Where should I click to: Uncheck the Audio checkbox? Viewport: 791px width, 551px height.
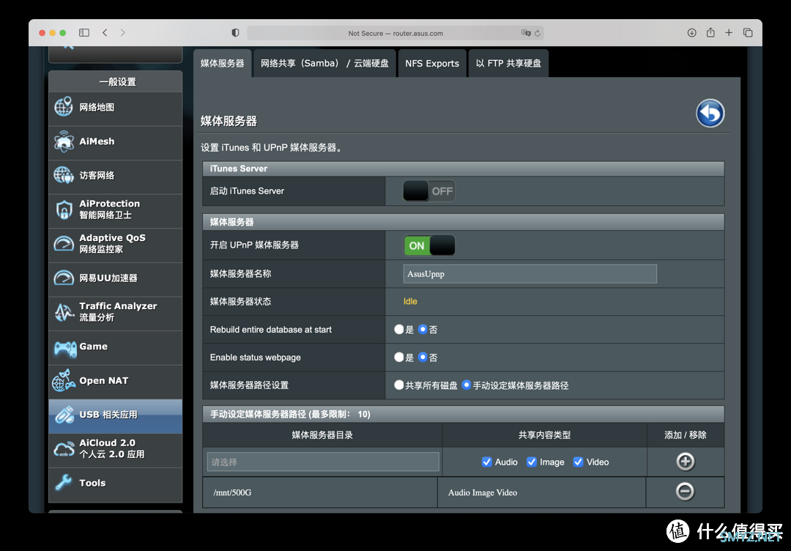tap(487, 462)
